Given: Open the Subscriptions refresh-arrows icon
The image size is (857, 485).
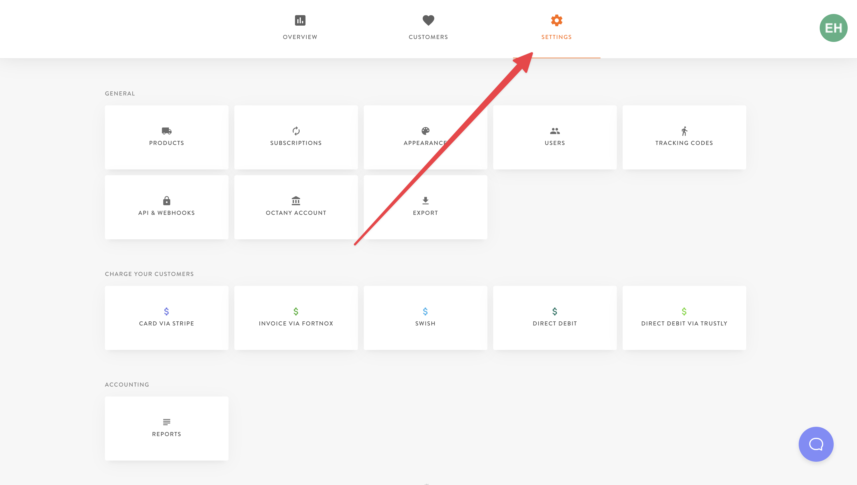Looking at the screenshot, I should point(296,131).
